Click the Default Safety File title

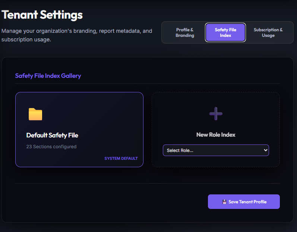coord(52,135)
